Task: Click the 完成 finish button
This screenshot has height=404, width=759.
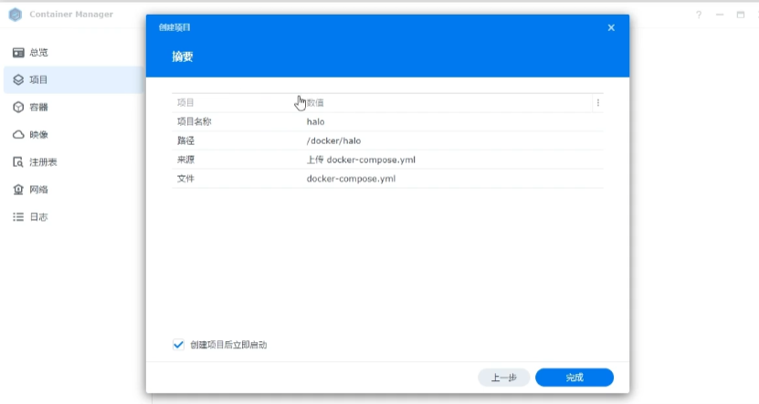Action: [x=574, y=378]
